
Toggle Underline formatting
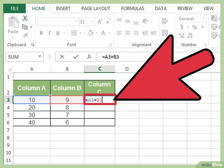point(58,33)
